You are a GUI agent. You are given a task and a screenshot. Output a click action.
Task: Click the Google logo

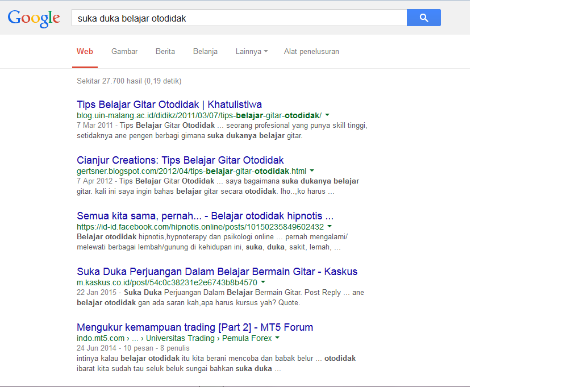tap(34, 18)
